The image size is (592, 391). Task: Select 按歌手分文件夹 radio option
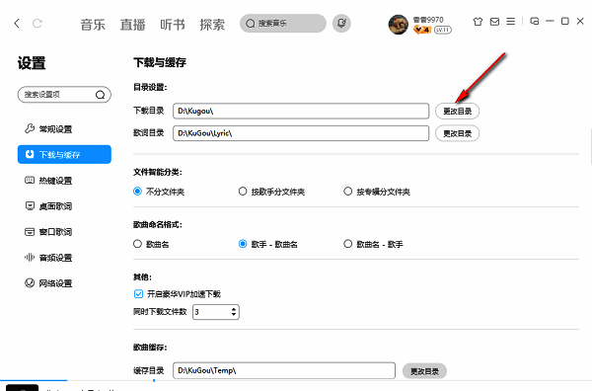271,192
